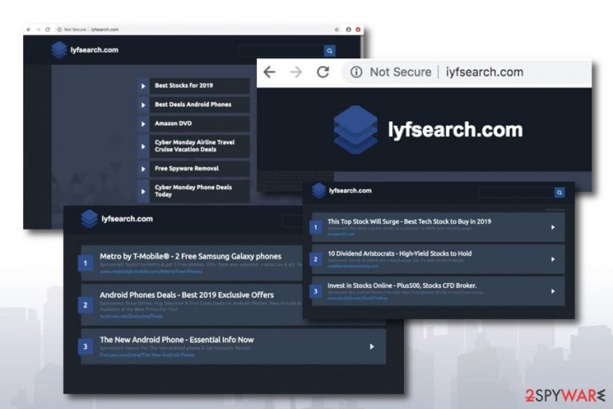Click arrow on 10 Dividend Aristocrats row

[x=553, y=259]
